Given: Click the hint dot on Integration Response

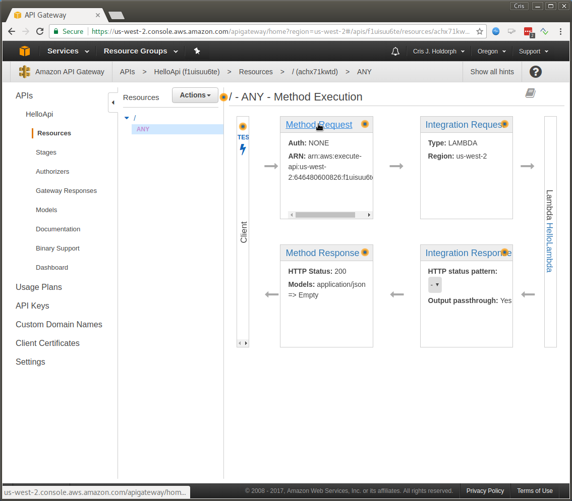Looking at the screenshot, I should click(x=504, y=252).
